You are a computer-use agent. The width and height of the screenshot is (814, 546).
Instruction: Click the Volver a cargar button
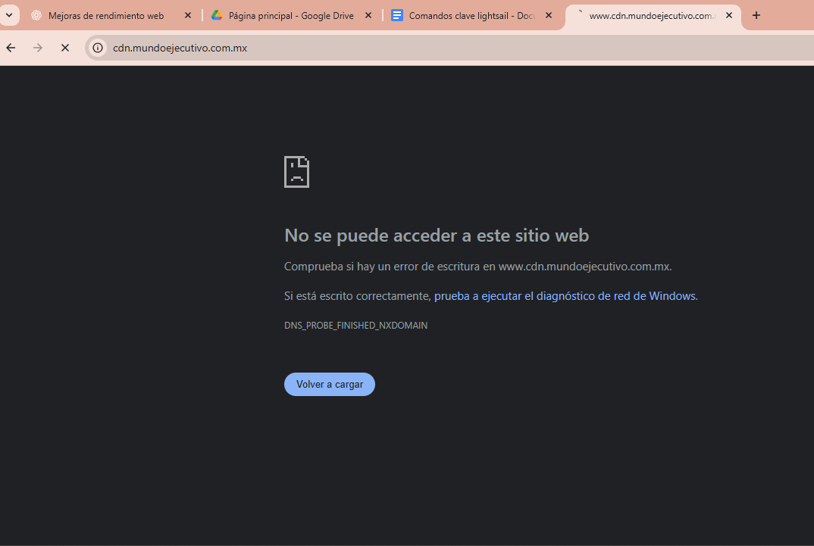pyautogui.click(x=329, y=384)
